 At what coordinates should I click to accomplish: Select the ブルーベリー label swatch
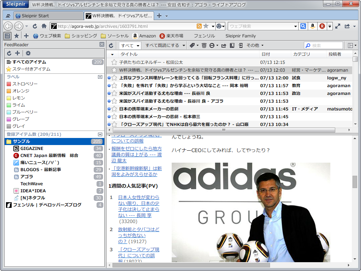click(9, 112)
